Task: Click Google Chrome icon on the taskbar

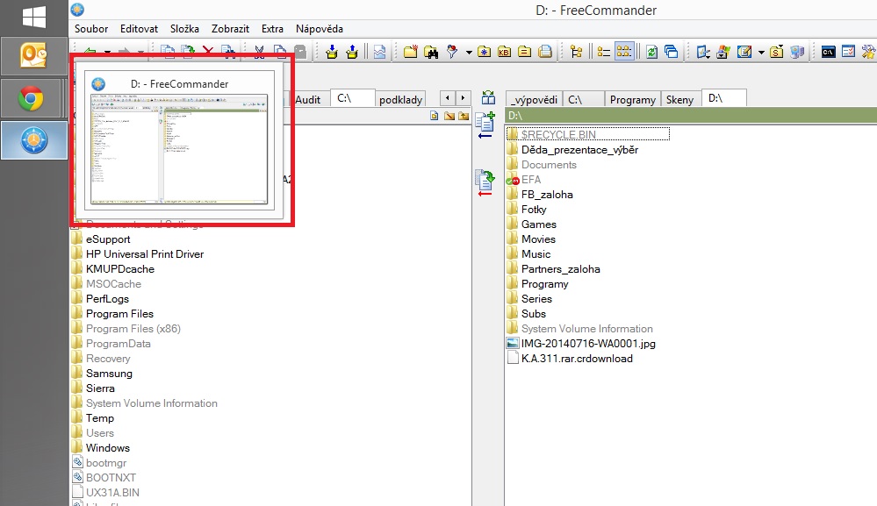Action: click(x=32, y=98)
